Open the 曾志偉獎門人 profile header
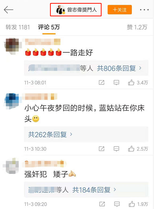 [x=76, y=10]
